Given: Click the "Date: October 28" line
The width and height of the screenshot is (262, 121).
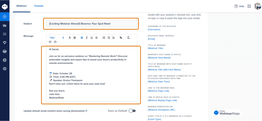Looking at the screenshot, I should click(61, 73).
